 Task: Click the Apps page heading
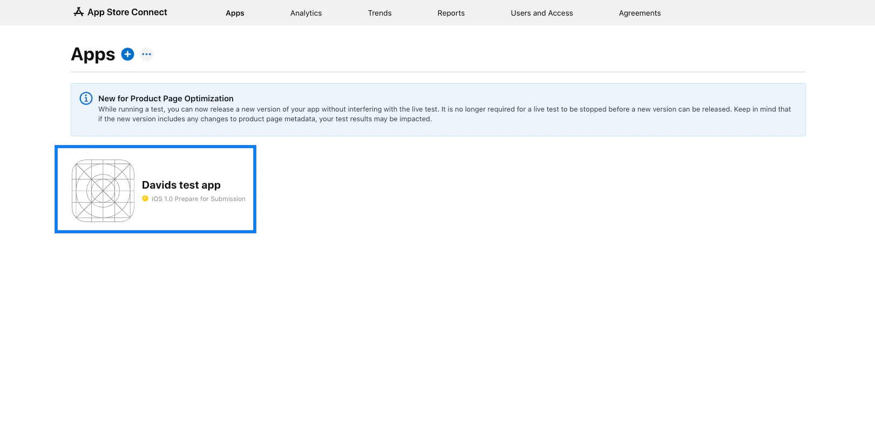[x=93, y=54]
